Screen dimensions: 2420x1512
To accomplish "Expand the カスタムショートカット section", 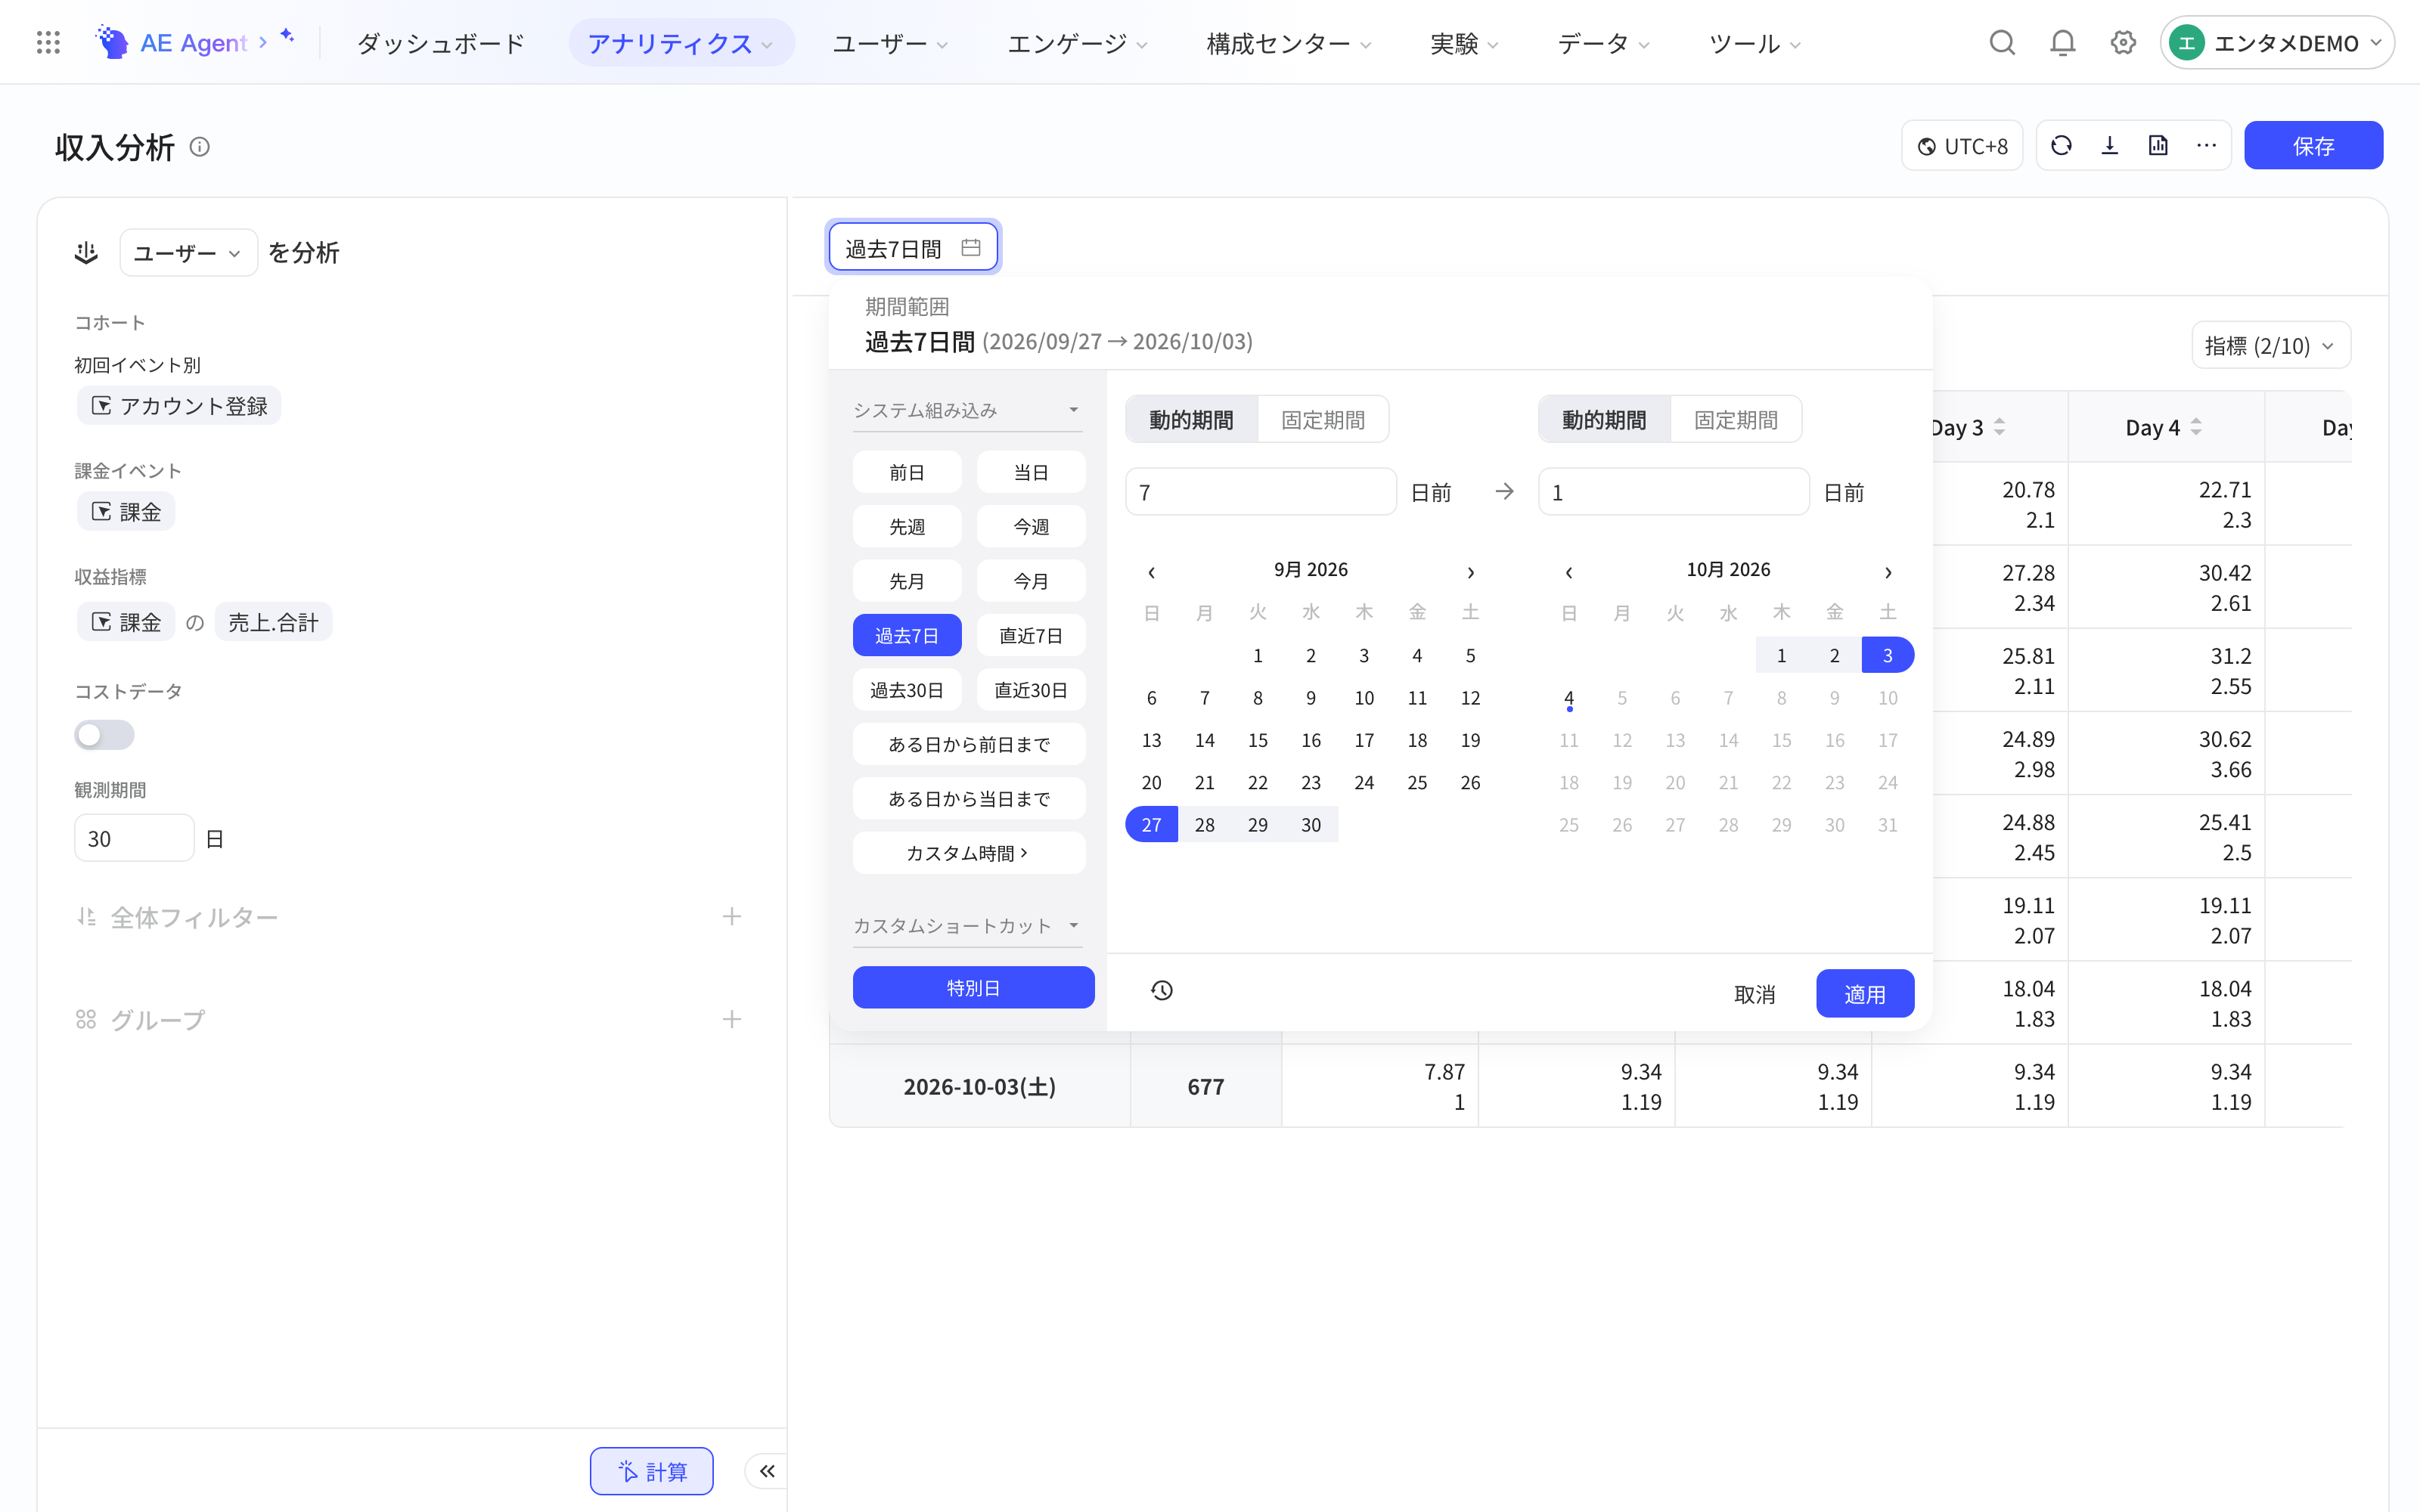I will [967, 926].
